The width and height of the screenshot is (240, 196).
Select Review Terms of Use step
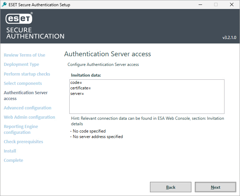24,55
